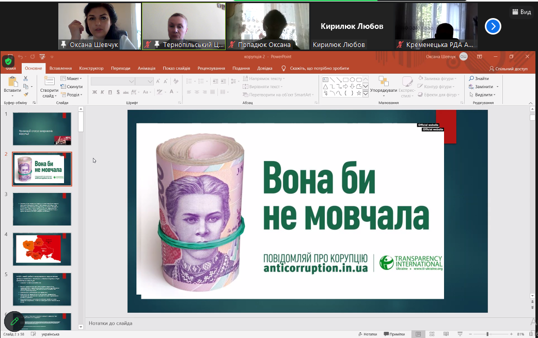
Task: Toggle bold Ж formatting
Action: (x=94, y=92)
